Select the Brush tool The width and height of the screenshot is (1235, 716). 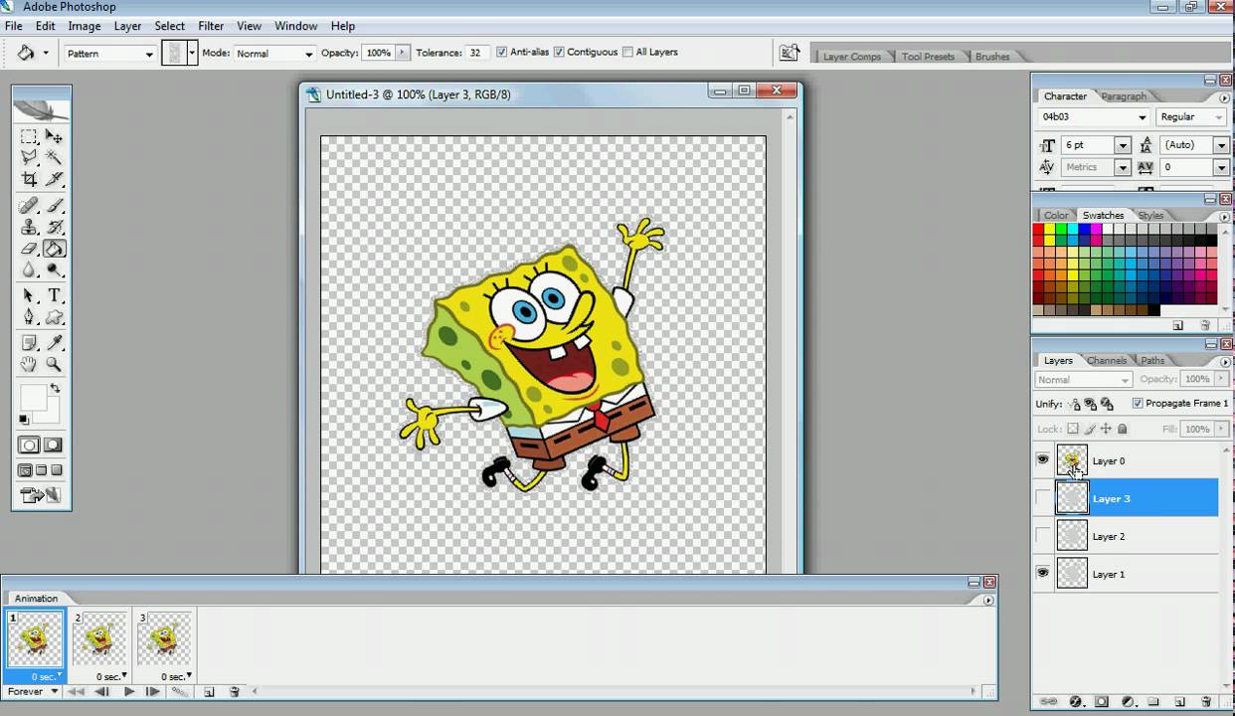55,206
